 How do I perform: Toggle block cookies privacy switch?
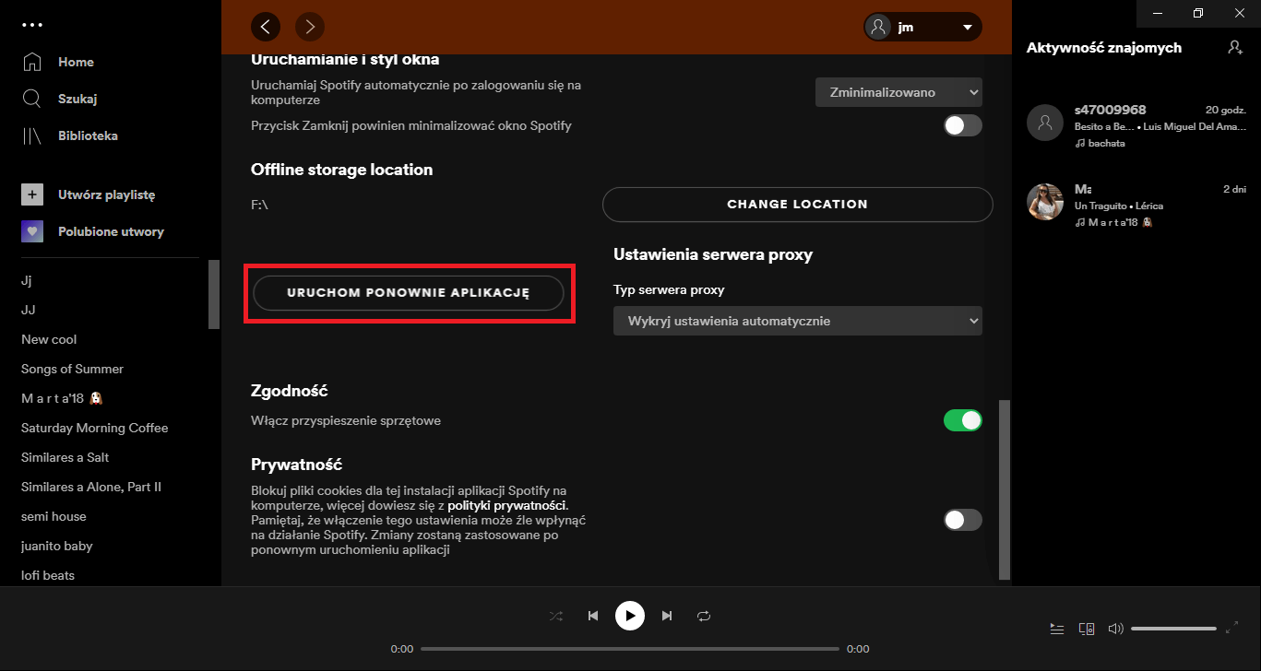(x=962, y=520)
